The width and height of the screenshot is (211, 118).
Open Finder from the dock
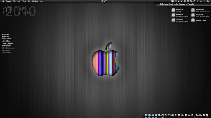point(146,115)
